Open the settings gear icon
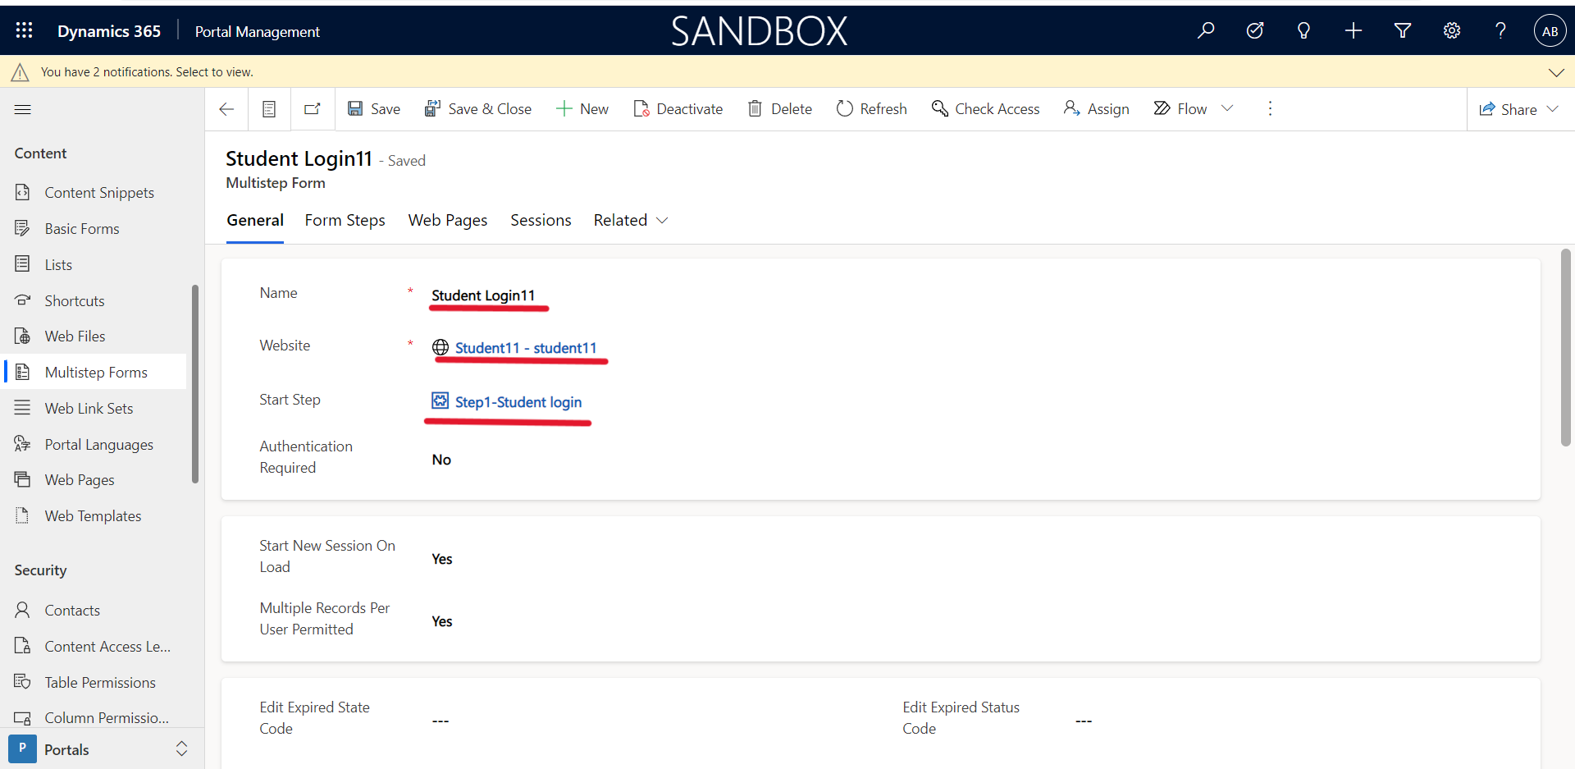 [1451, 30]
